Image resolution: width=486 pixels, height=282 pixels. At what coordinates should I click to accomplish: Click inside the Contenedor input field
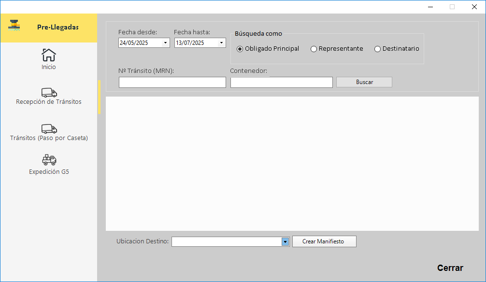click(281, 83)
